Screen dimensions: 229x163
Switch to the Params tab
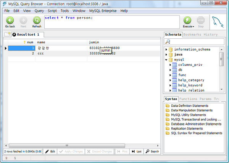click(x=205, y=99)
